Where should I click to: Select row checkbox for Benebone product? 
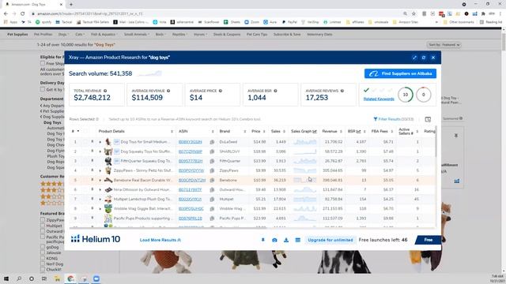[x=85, y=181]
